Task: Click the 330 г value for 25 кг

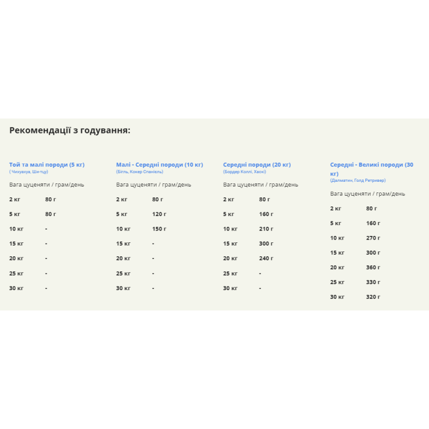Action: (x=373, y=282)
